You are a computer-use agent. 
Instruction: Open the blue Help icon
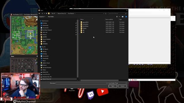[126, 17]
